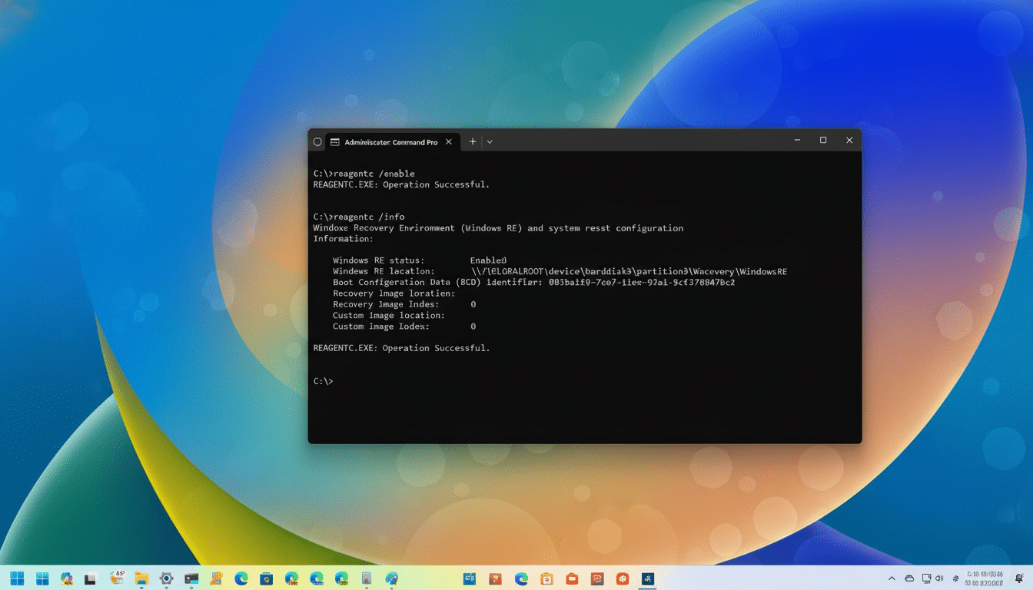This screenshot has width=1033, height=590.
Task: Toggle Bluetooth from the system tray
Action: tap(955, 578)
